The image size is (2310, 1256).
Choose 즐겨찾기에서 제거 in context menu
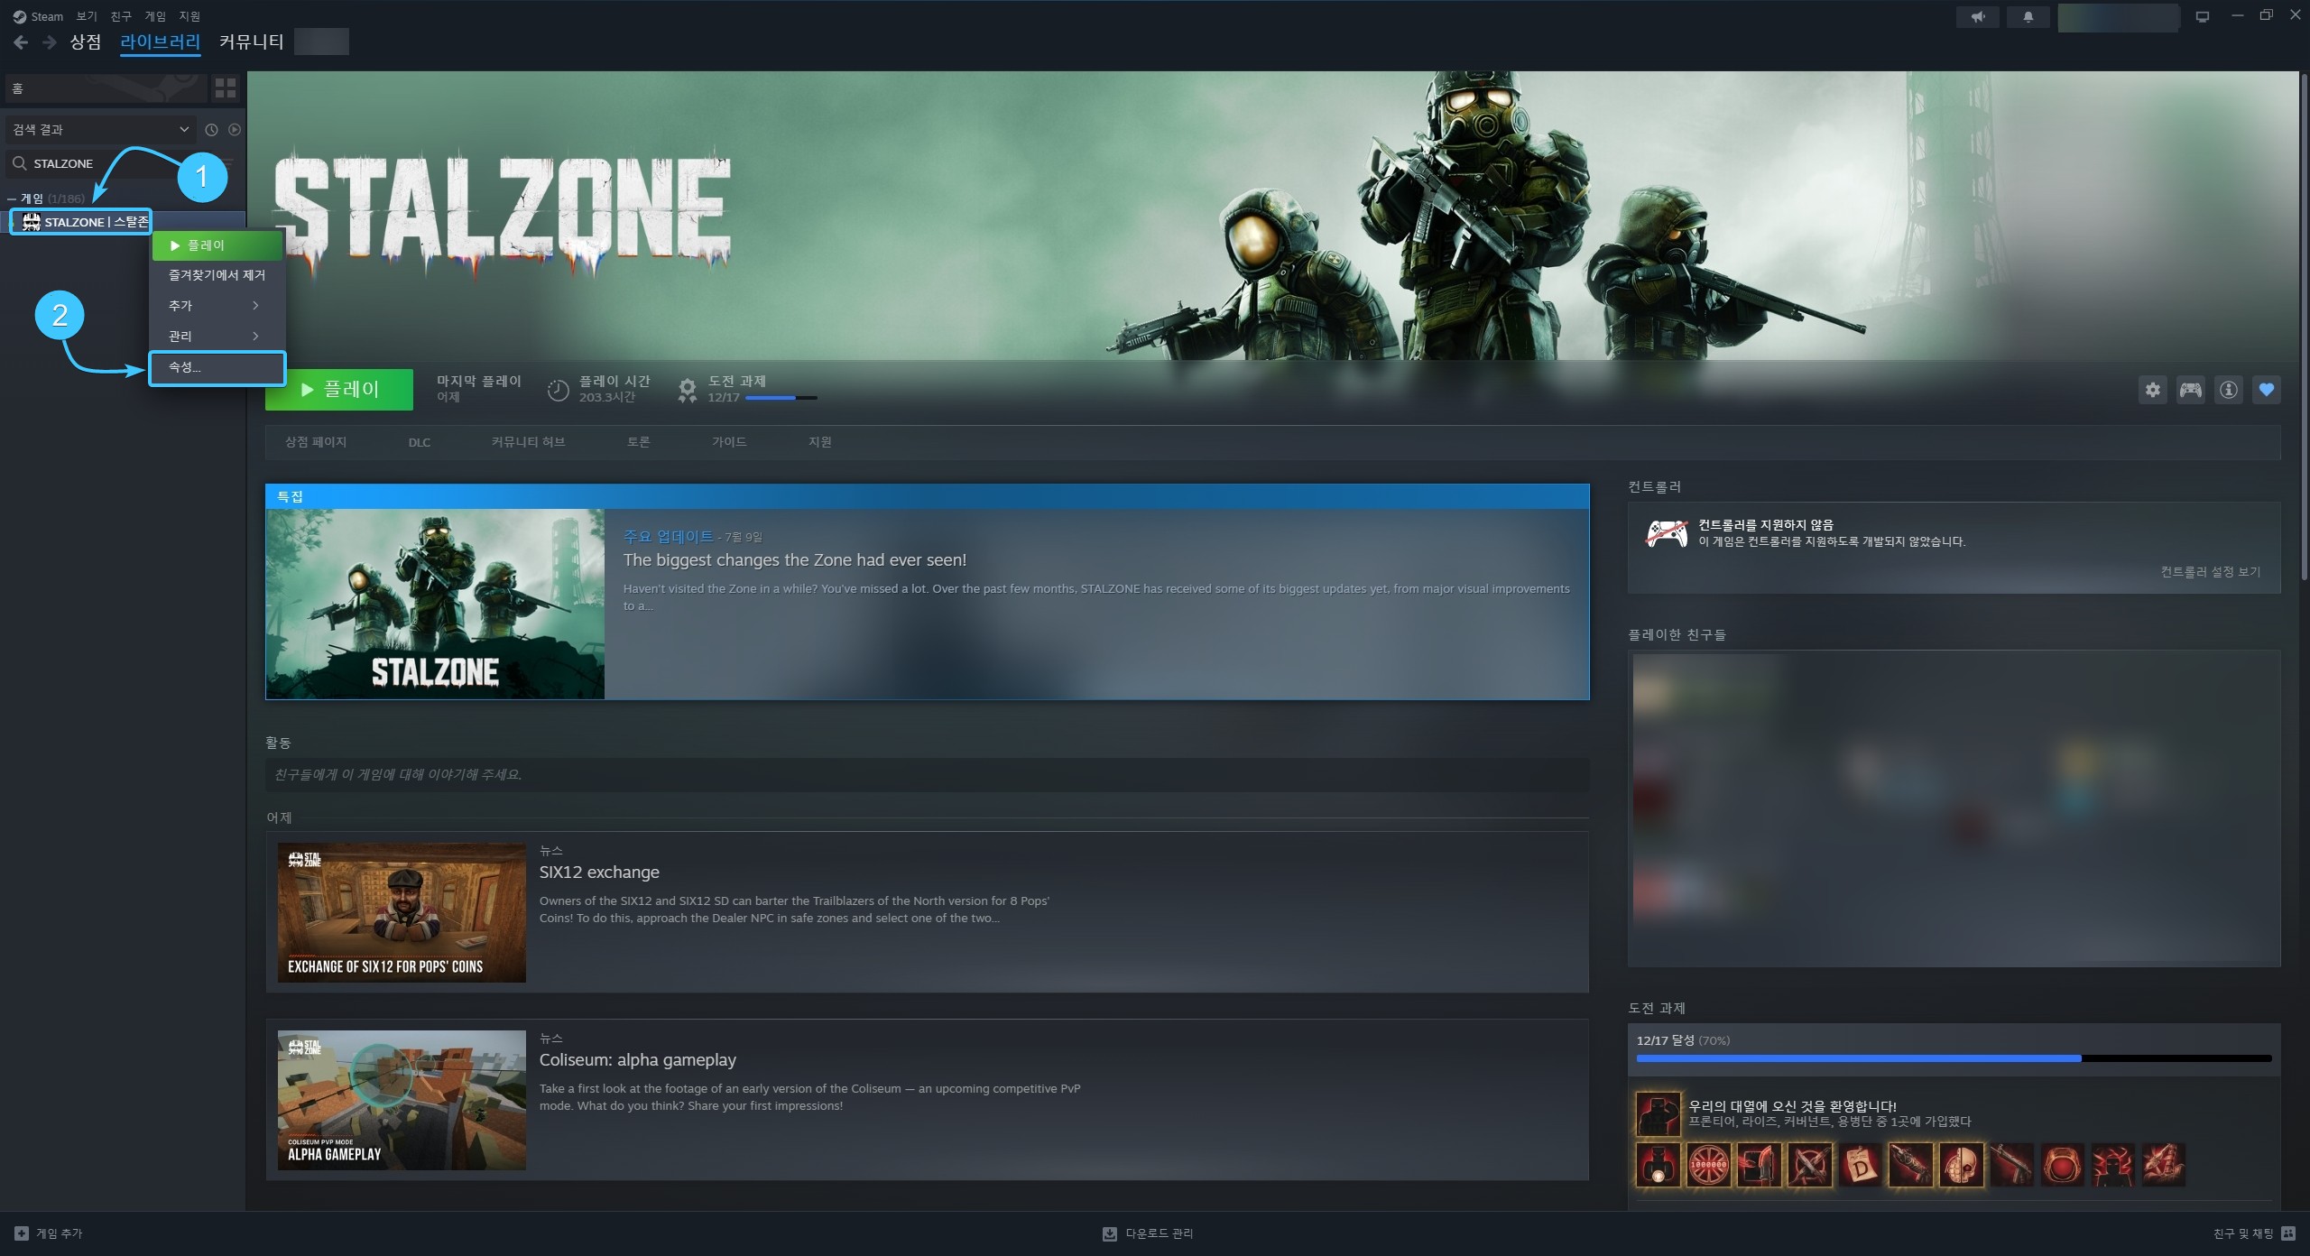[x=217, y=275]
